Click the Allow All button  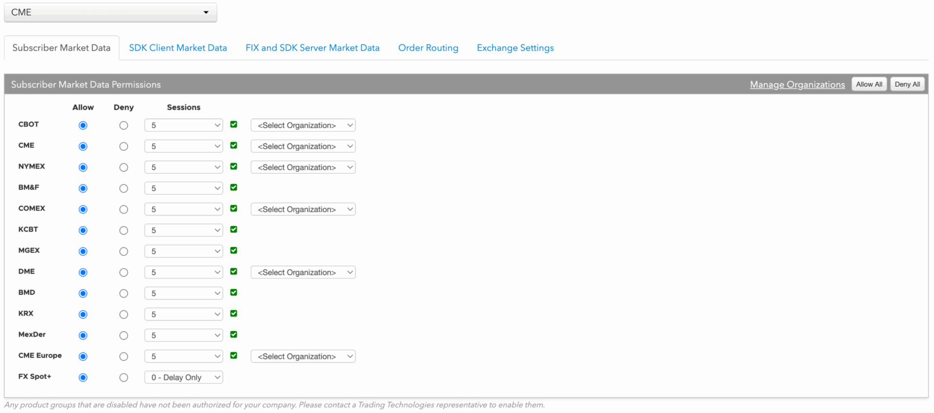pyautogui.click(x=869, y=84)
